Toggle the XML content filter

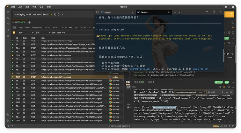pyautogui.click(x=71, y=28)
